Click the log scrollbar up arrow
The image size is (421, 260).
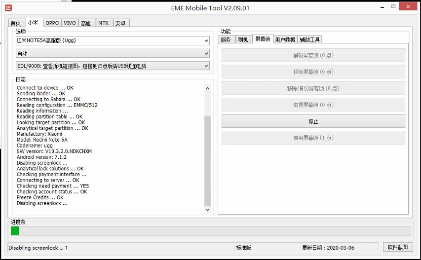click(207, 88)
